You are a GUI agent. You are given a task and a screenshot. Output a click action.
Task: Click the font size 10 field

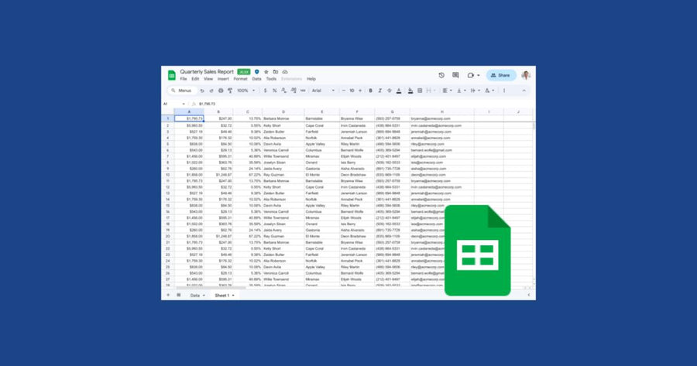pyautogui.click(x=352, y=91)
